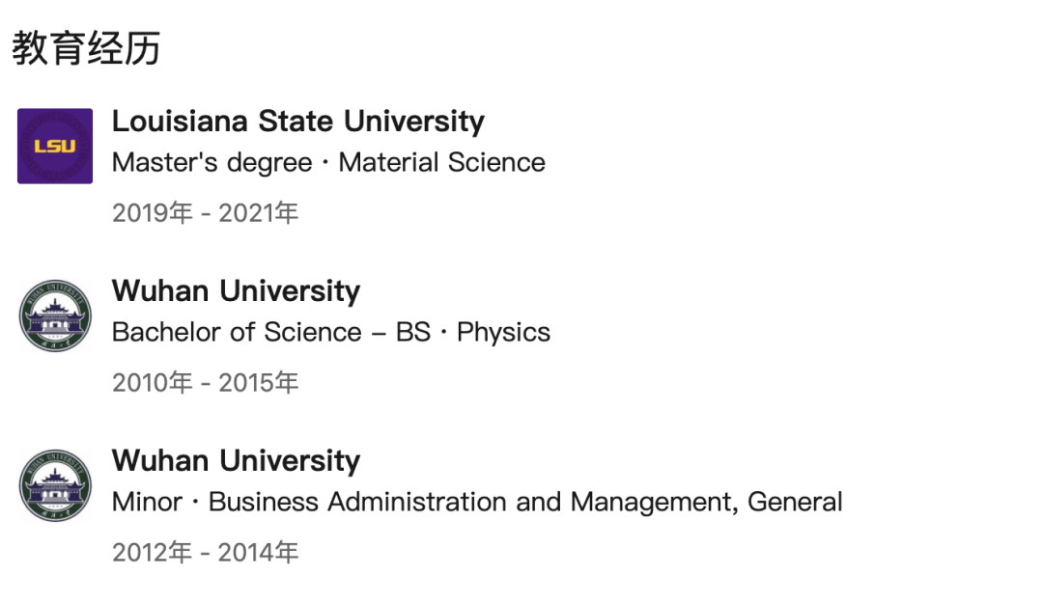
Task: Click the 2015年 graduation year
Action: (x=258, y=383)
